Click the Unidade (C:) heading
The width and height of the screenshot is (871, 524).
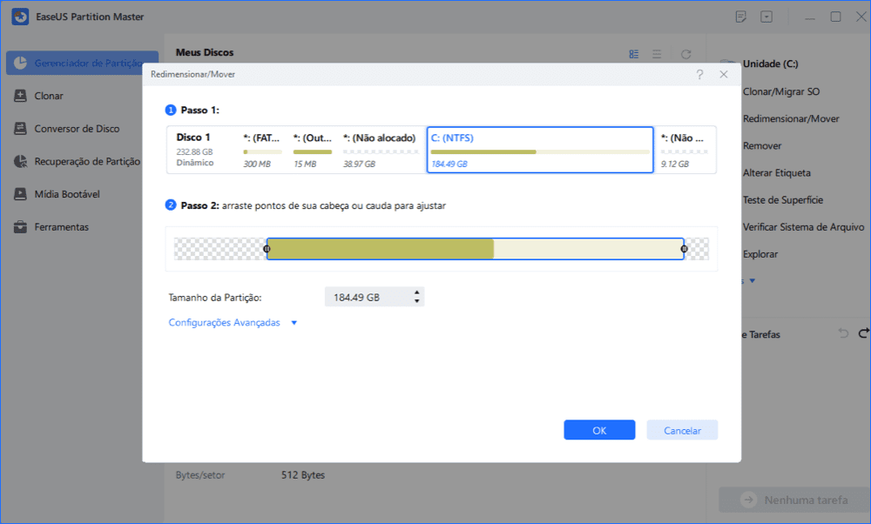tap(771, 64)
